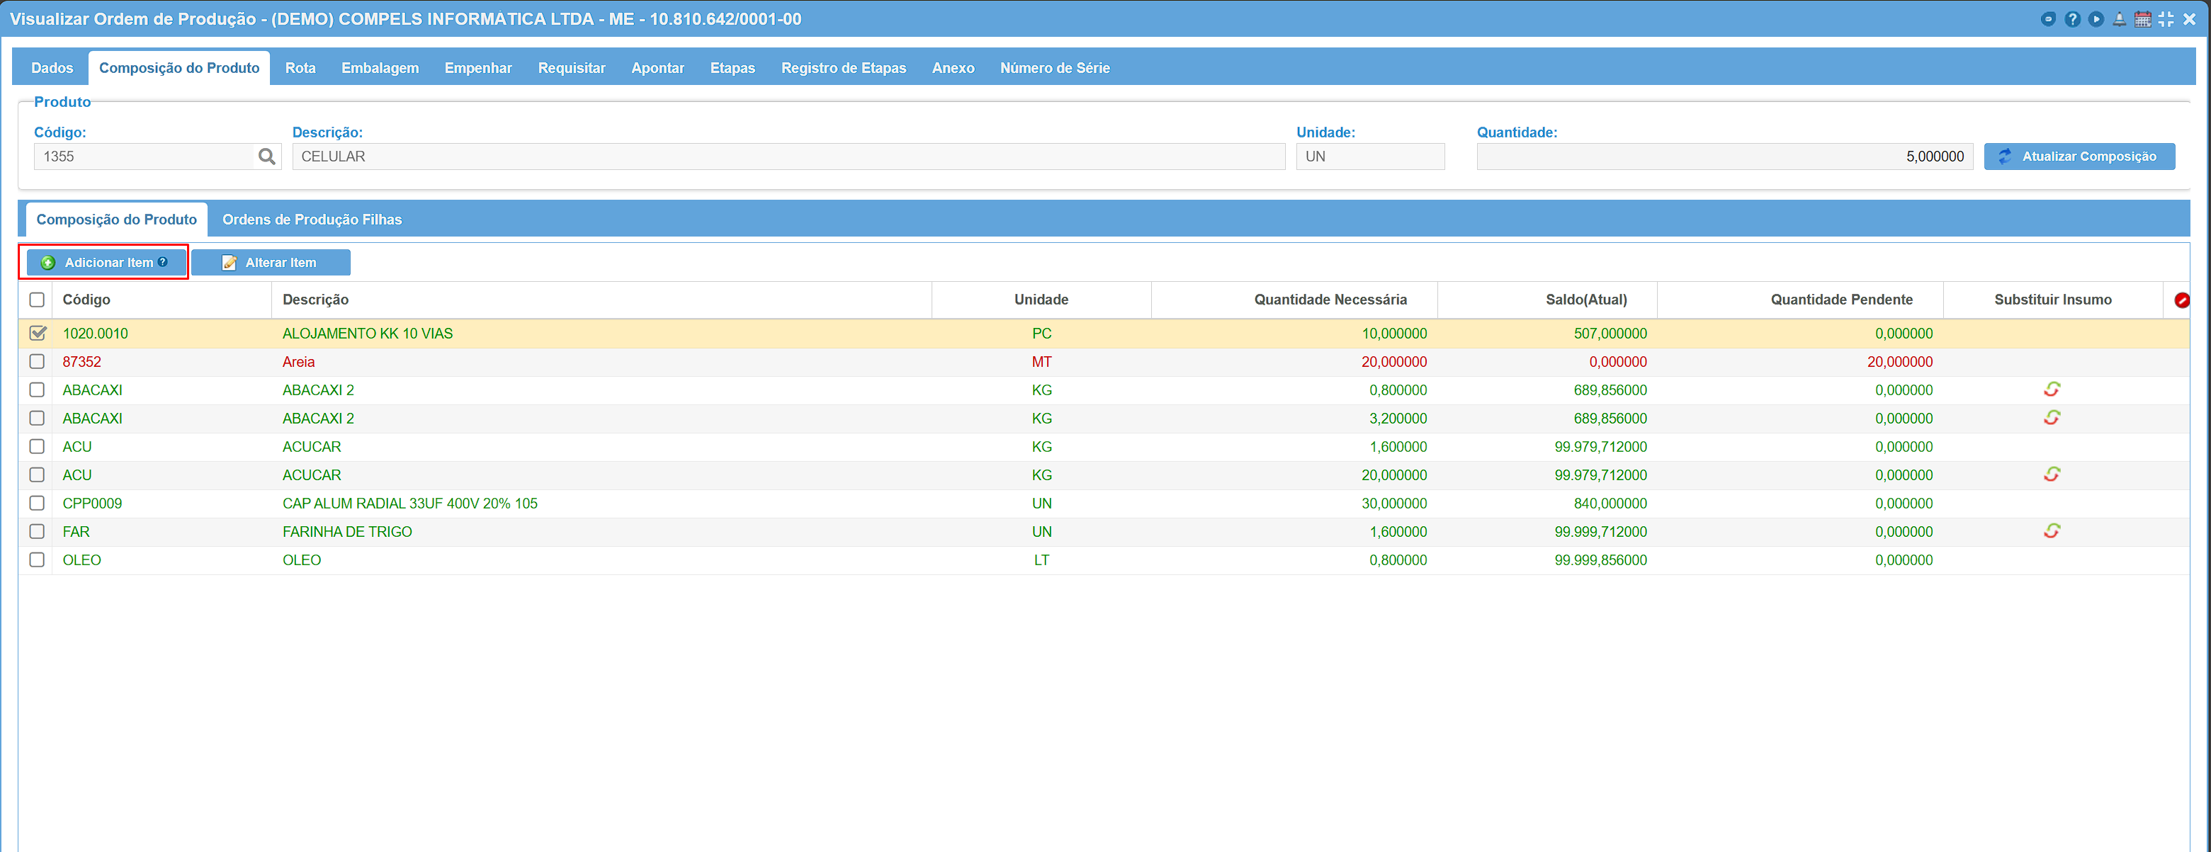2211x852 pixels.
Task: Switch to the Empenhar tab
Action: click(x=478, y=68)
